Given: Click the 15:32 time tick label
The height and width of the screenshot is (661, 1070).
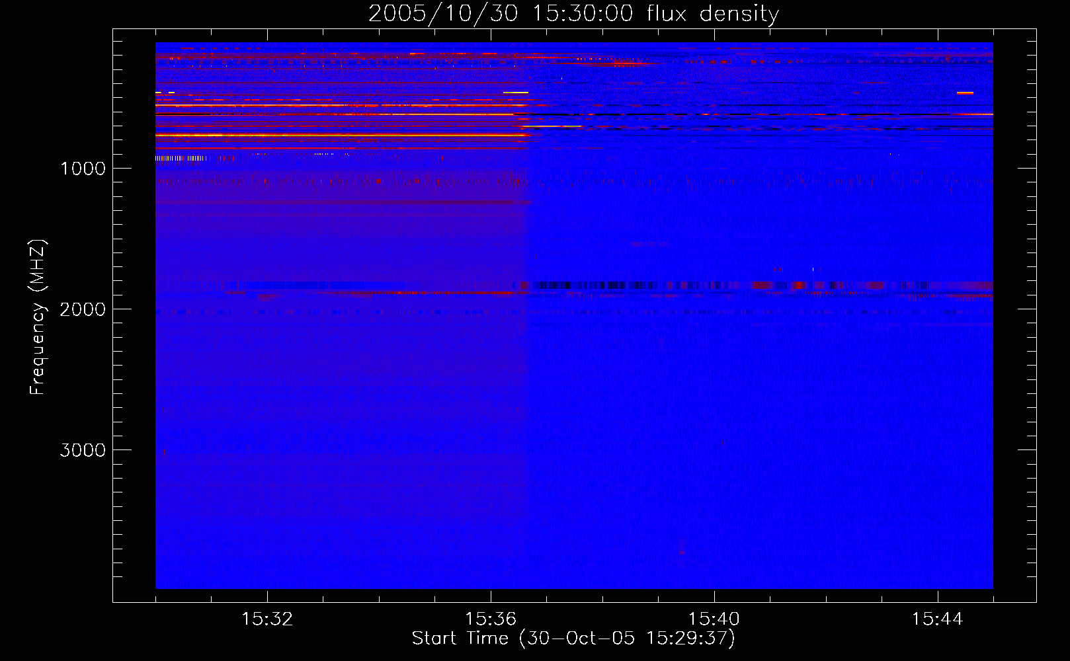Looking at the screenshot, I should (x=267, y=619).
